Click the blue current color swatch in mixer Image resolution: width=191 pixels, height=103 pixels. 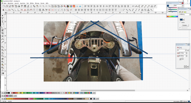click(x=168, y=6)
